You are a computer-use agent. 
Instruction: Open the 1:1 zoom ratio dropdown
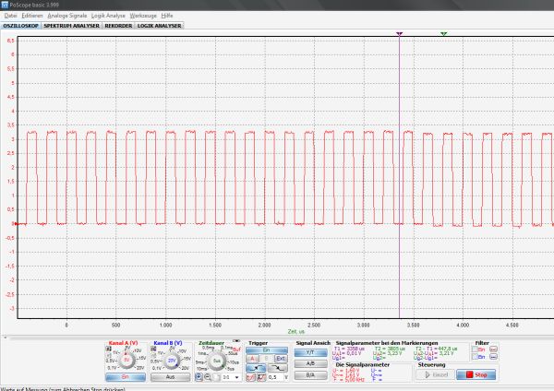click(x=231, y=377)
